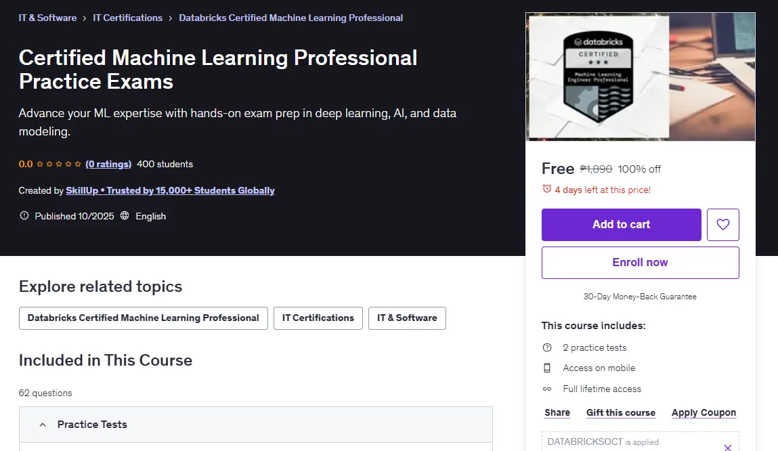Click the '4 days left at this price!' text

coord(603,190)
